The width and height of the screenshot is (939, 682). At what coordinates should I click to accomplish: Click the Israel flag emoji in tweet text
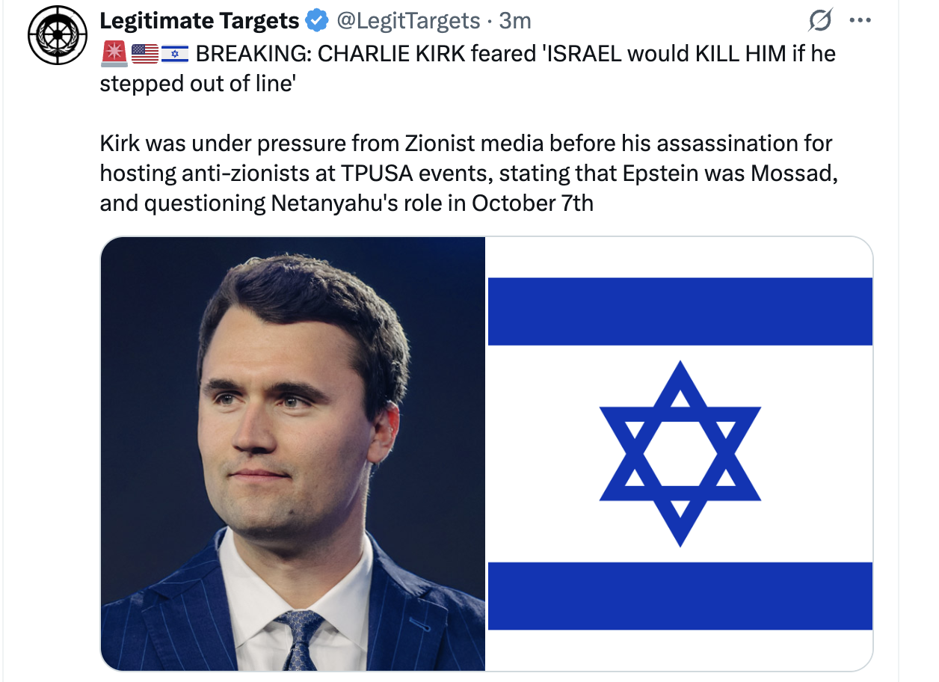click(x=175, y=54)
